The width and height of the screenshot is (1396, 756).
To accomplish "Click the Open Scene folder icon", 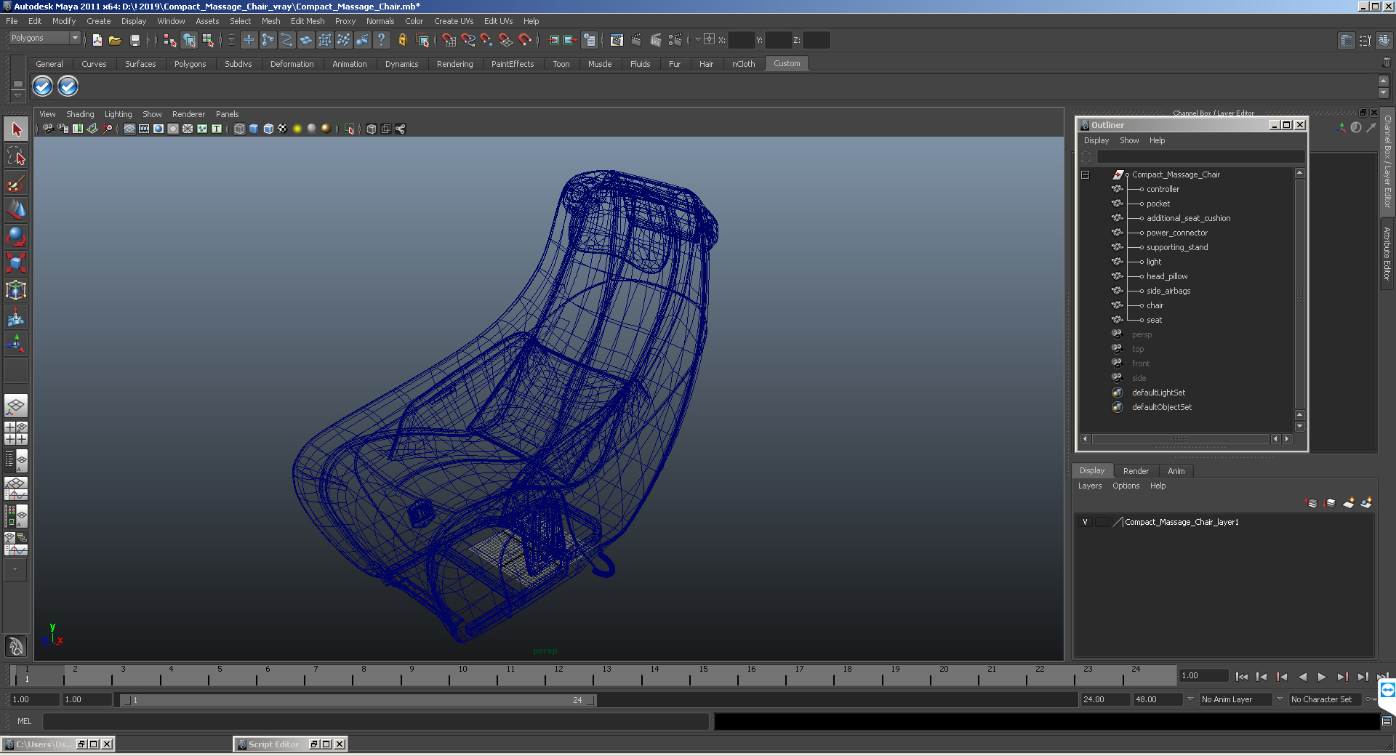I will (115, 40).
